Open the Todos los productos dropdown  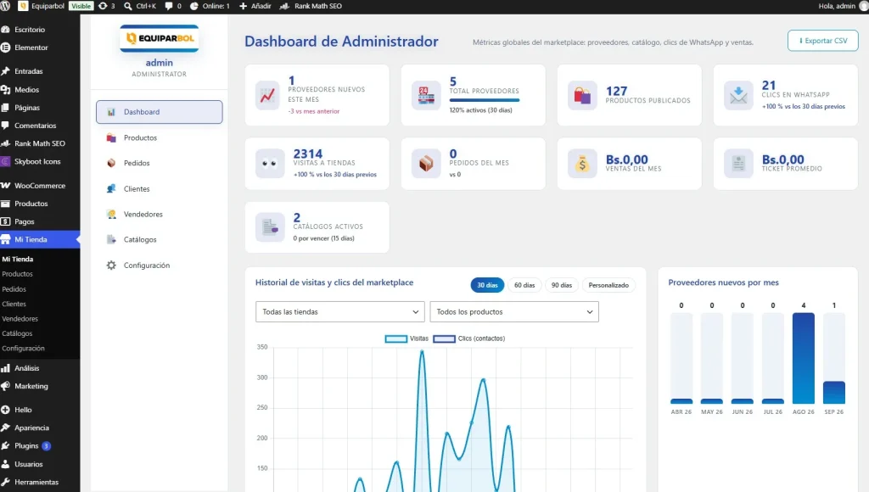514,312
